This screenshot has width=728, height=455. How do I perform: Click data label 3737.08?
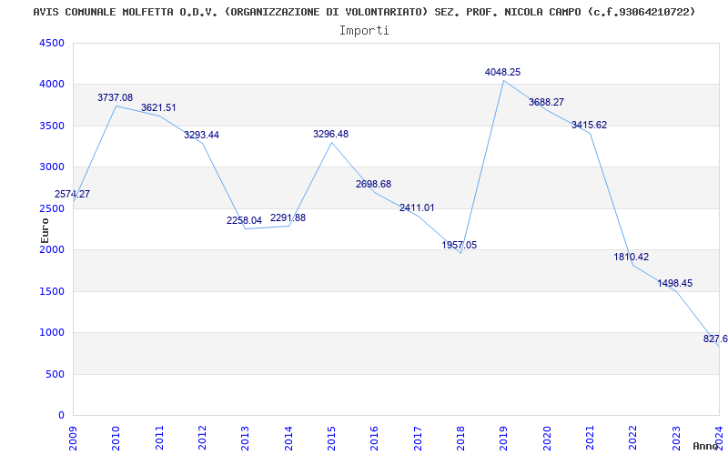[x=115, y=97]
